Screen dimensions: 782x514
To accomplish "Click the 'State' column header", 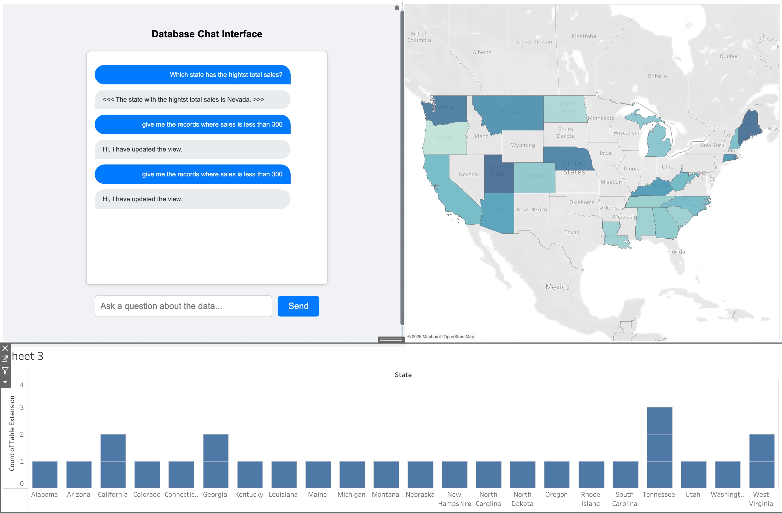I will coord(403,375).
